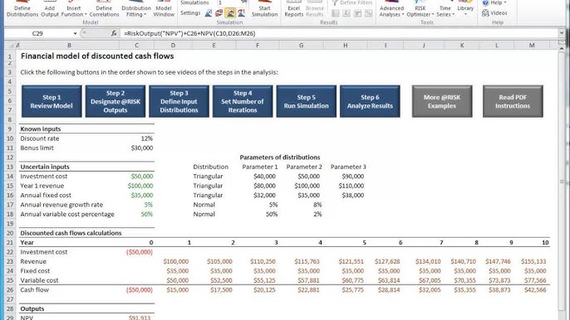Click the last icon in Settings row
This screenshot has height=320, width=570.
[241, 13]
